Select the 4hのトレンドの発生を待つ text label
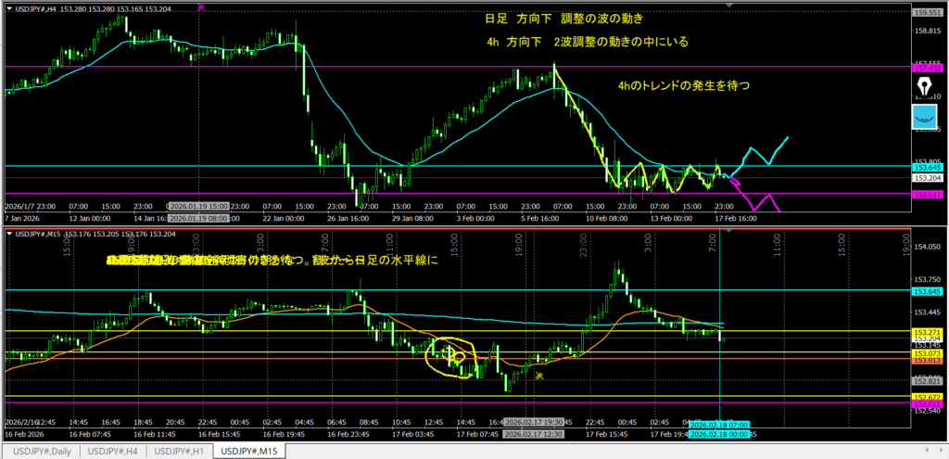The height and width of the screenshot is (459, 949). [x=683, y=85]
